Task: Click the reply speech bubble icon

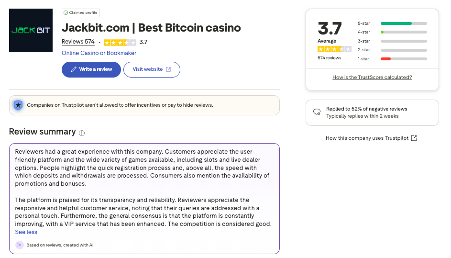Action: [317, 112]
